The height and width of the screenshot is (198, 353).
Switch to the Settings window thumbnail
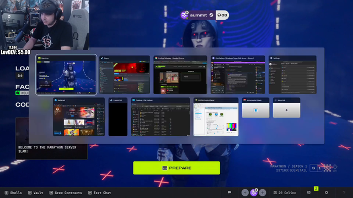tap(292, 75)
